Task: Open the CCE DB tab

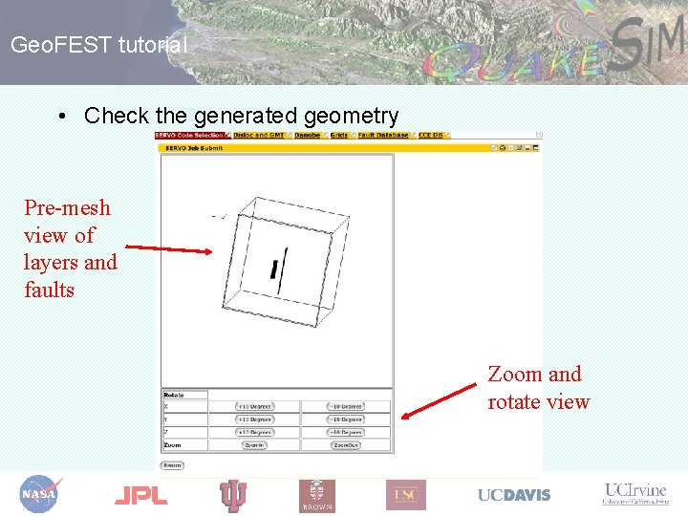Action: [430, 135]
